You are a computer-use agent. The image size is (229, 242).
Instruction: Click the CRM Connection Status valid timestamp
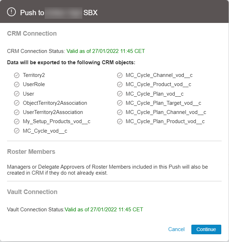click(106, 51)
